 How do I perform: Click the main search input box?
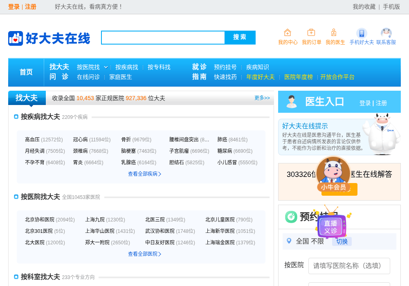[163, 38]
